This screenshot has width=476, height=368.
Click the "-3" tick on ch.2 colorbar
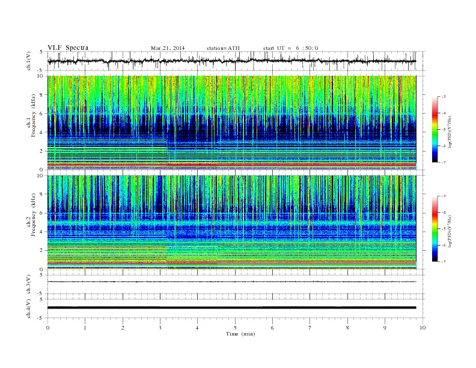(443, 196)
